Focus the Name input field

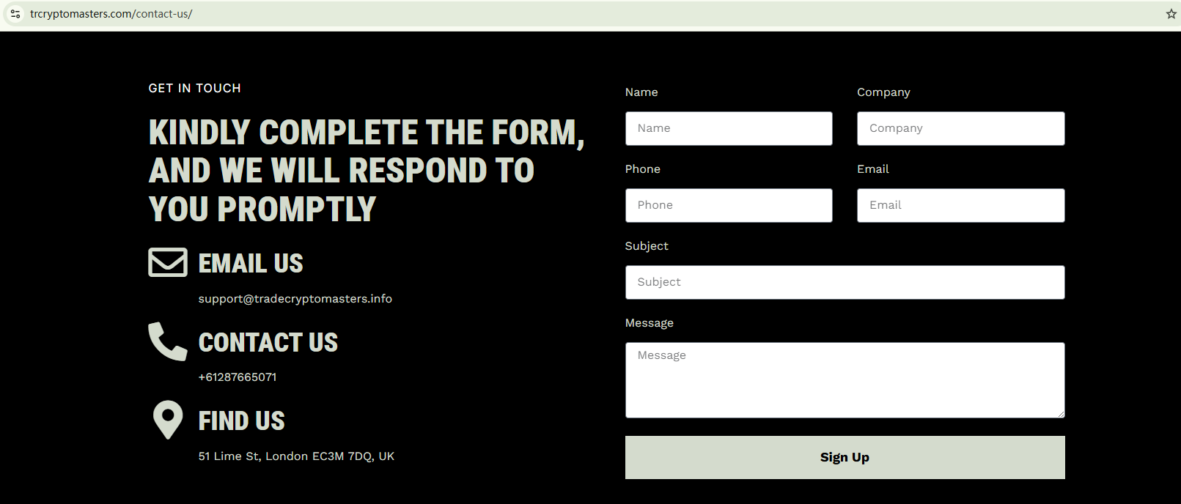729,129
